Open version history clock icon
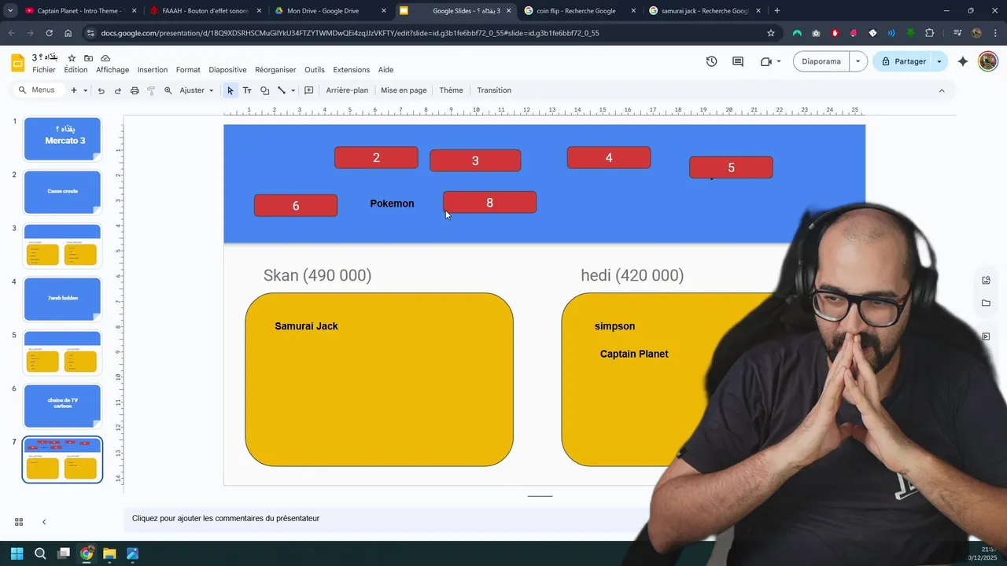 coord(711,61)
